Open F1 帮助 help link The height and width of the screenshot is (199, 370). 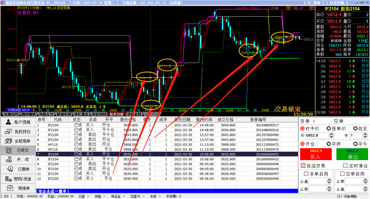pyautogui.click(x=314, y=2)
